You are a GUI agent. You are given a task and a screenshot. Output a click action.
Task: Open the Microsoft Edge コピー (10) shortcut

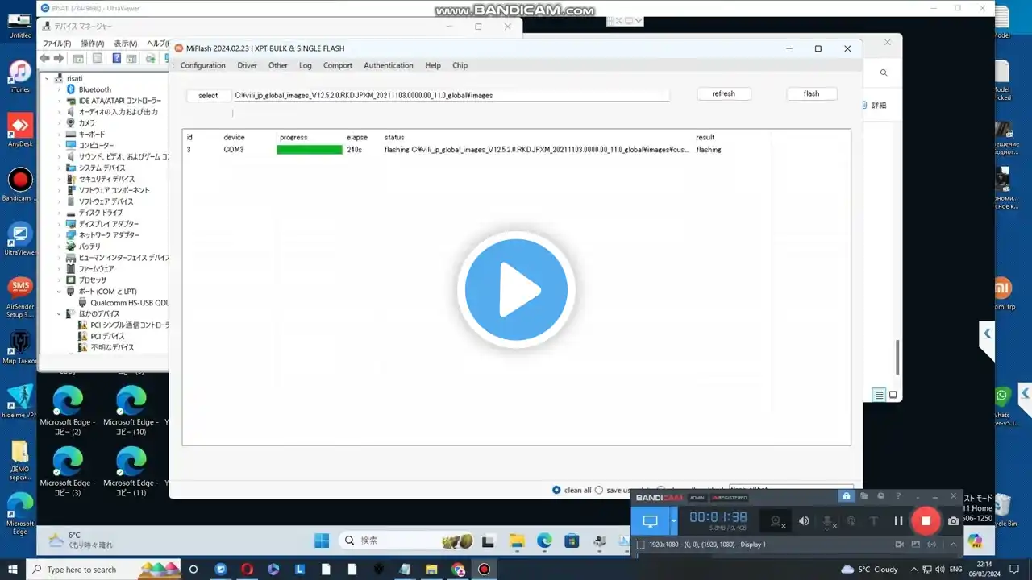pos(130,411)
